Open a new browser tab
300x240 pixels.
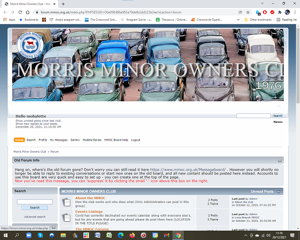tap(63, 4)
